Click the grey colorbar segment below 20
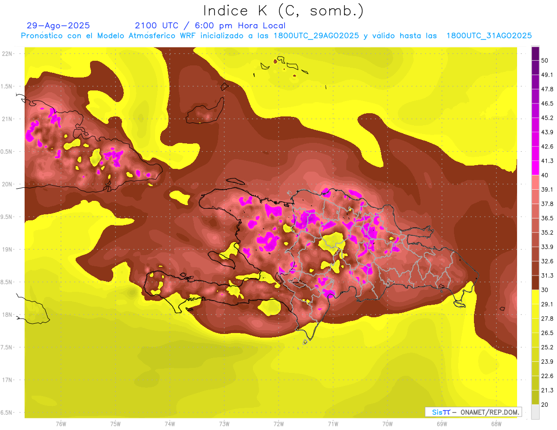The height and width of the screenshot is (430, 557). click(x=535, y=411)
